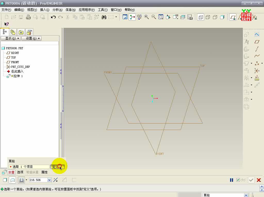Viewport: 264px width, 197px height.
Task: Click the Undo arrow icon
Action: coord(53,17)
